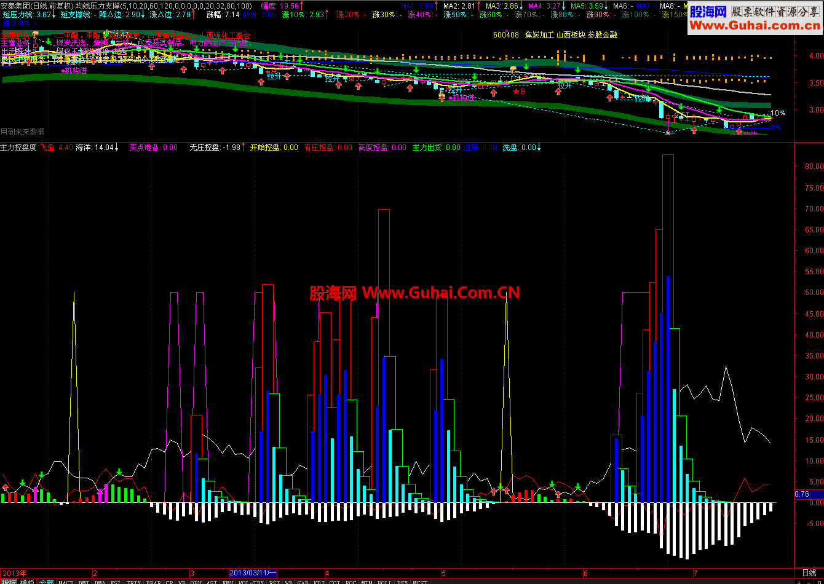824x584 pixels.
Task: Click the 日线 period label at bottom right
Action: pyautogui.click(x=809, y=572)
